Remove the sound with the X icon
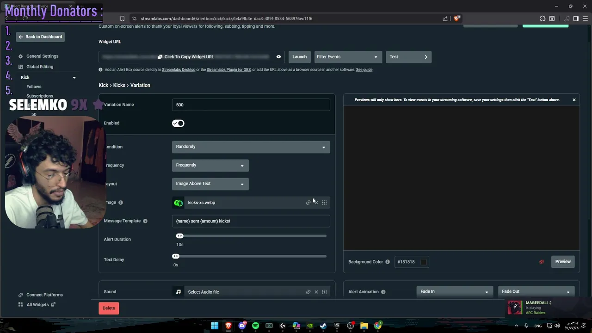Image resolution: width=592 pixels, height=333 pixels. [x=316, y=292]
